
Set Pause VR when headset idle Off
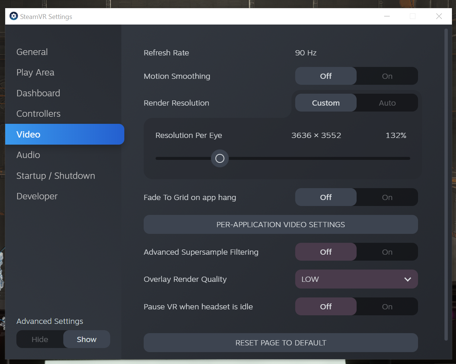(326, 306)
